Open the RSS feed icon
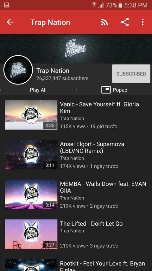Viewport: 152px width, 271px height. (104, 22)
